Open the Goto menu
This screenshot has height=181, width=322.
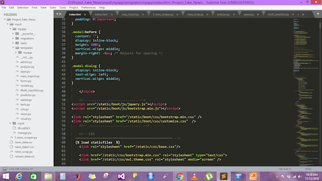[x=53, y=8]
